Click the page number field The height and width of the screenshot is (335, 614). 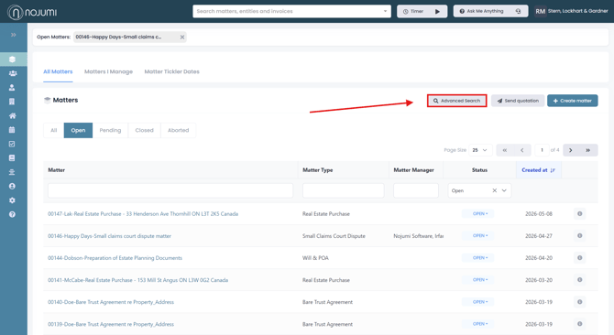click(542, 150)
